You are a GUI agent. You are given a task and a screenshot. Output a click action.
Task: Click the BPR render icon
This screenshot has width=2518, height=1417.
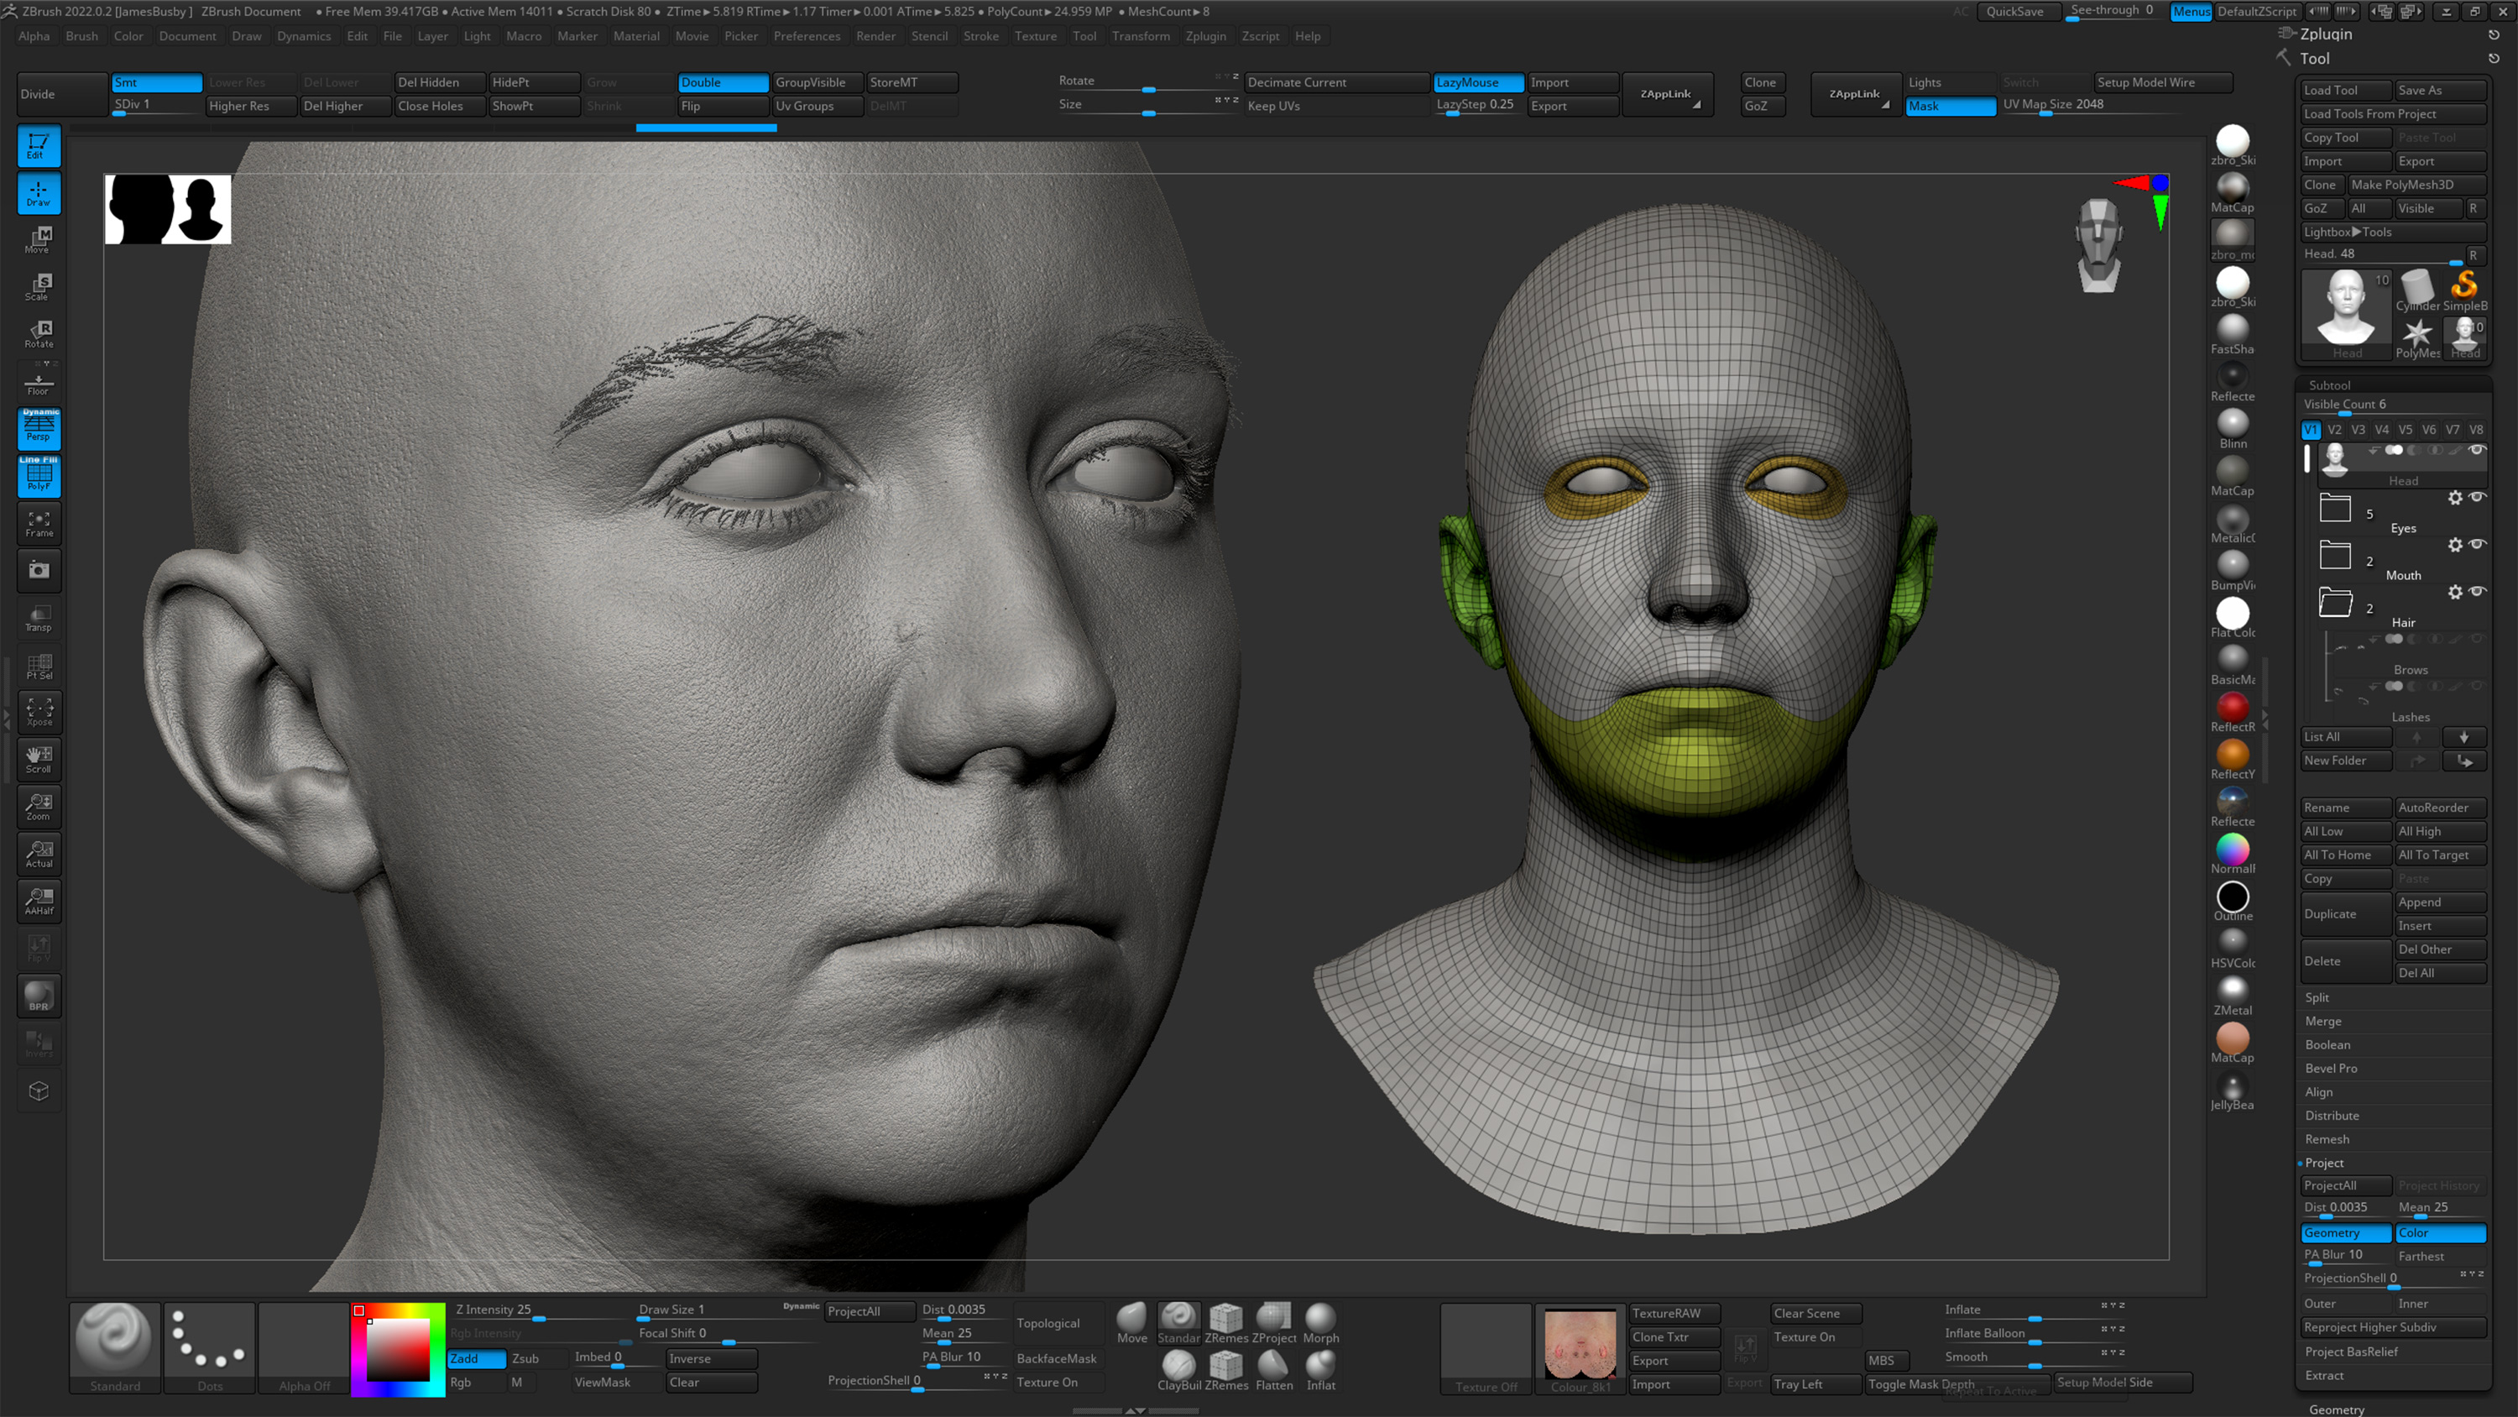tap(39, 996)
